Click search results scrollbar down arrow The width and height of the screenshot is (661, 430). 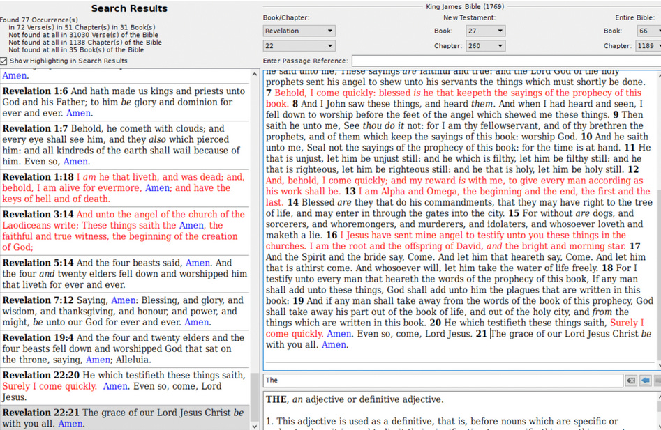click(254, 426)
